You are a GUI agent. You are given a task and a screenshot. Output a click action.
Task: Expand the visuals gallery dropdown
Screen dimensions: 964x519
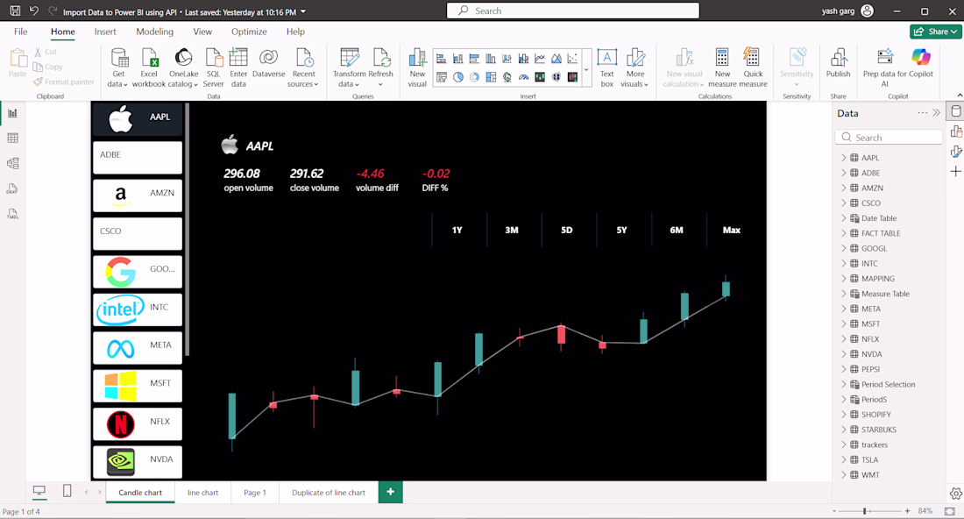point(586,68)
